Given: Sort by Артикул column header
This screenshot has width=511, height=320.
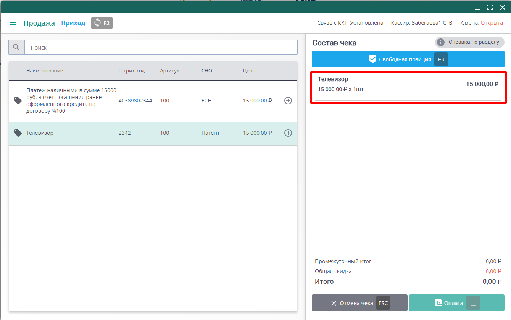Looking at the screenshot, I should point(170,71).
